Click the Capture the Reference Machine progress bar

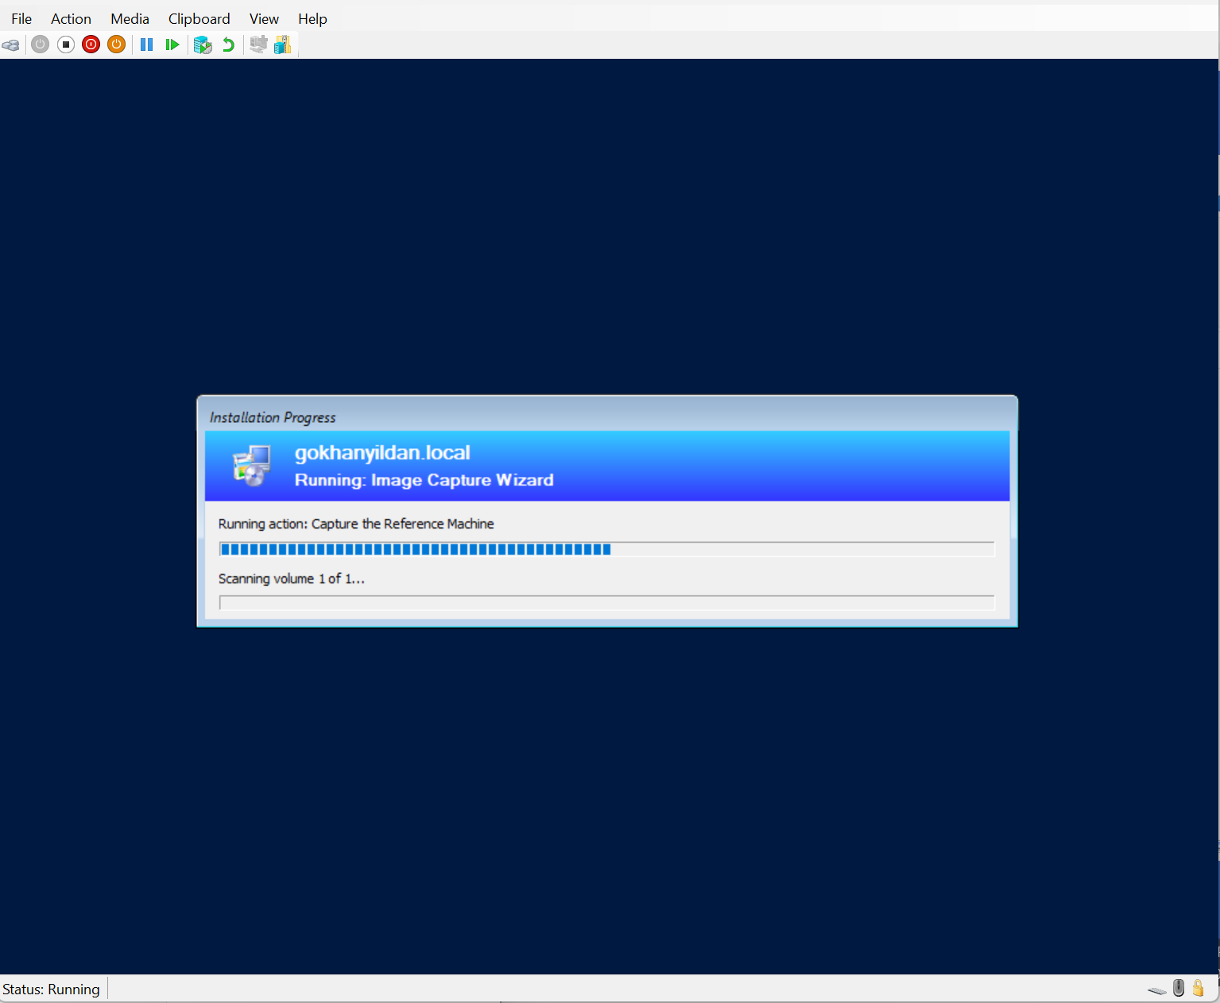click(606, 549)
